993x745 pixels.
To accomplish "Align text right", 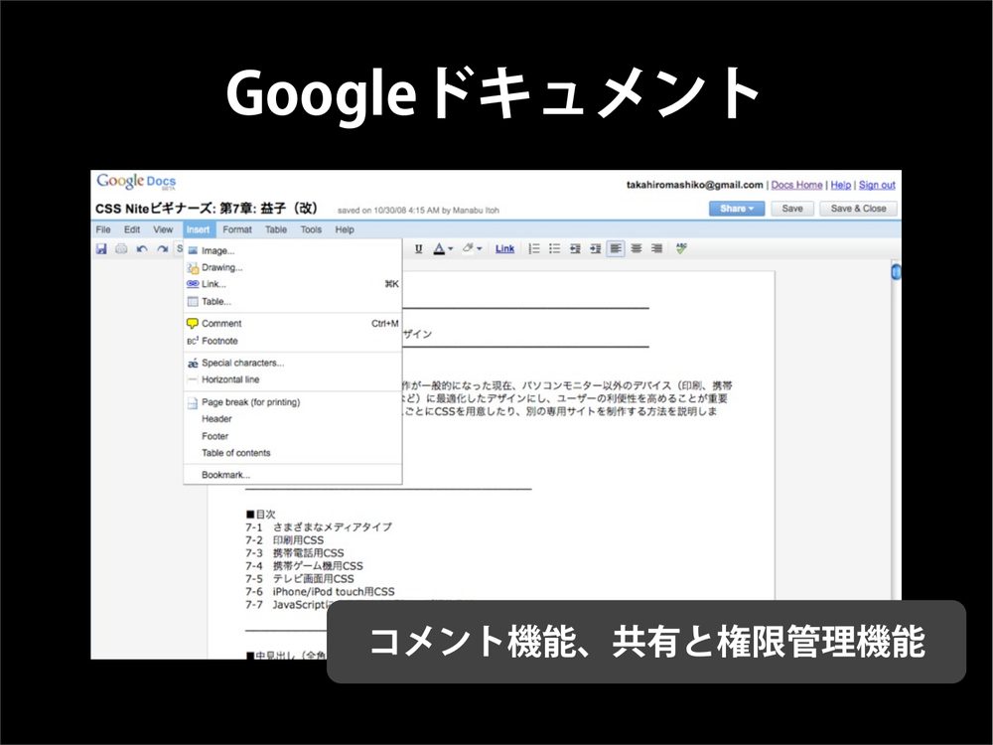I will [656, 249].
